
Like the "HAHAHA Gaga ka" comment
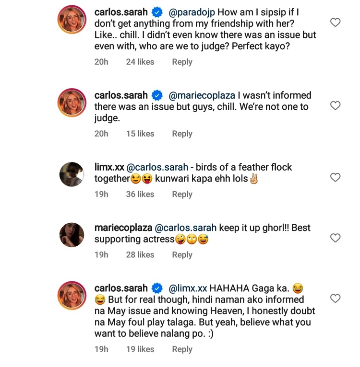335,298
